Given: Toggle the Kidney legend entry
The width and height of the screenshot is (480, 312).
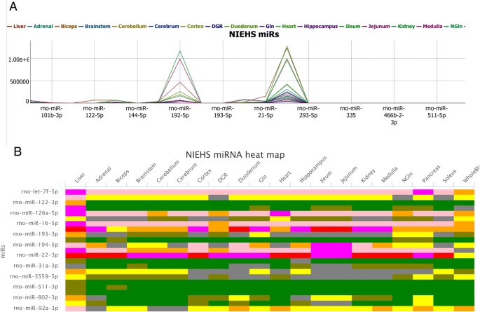Looking at the screenshot, I should coord(403,27).
